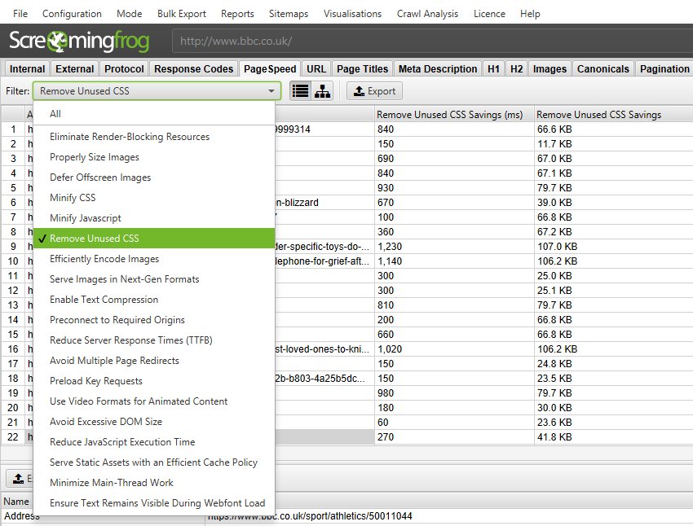Screen dimensions: 693x526
Task: Open the Crawl Analysis menu
Action: point(427,14)
